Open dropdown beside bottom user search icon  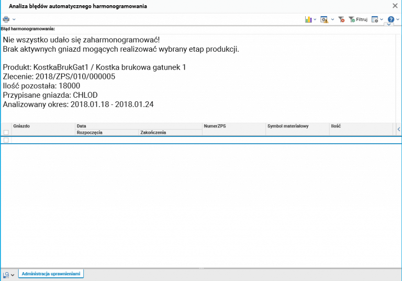pyautogui.click(x=13, y=275)
